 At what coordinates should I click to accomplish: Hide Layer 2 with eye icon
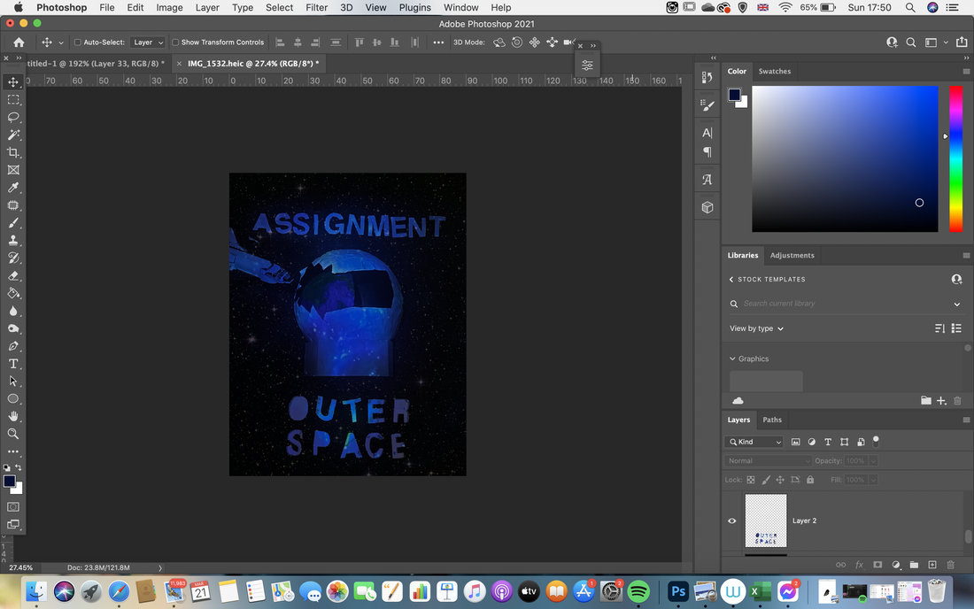(731, 520)
